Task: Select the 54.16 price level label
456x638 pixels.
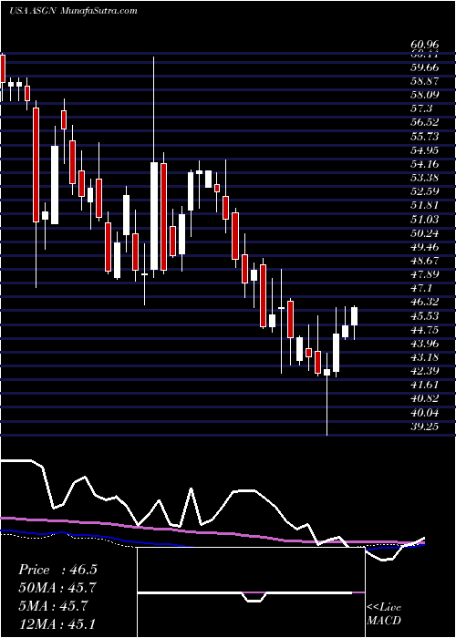Action: [425, 164]
